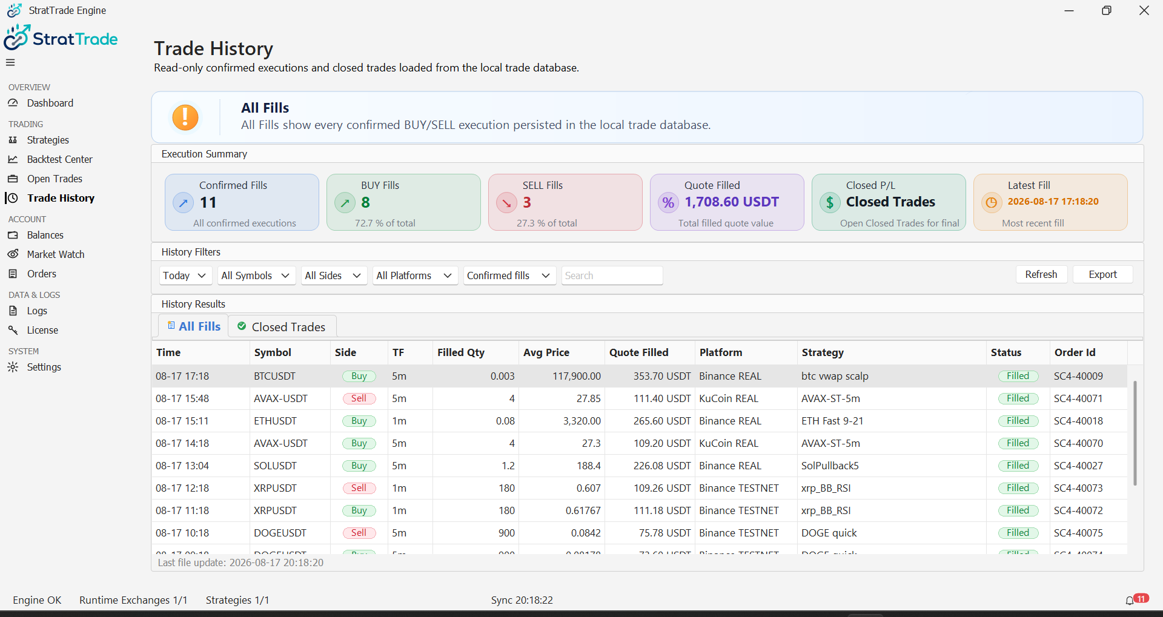
Task: Click the clock icon on Latest Fill card
Action: pyautogui.click(x=992, y=203)
